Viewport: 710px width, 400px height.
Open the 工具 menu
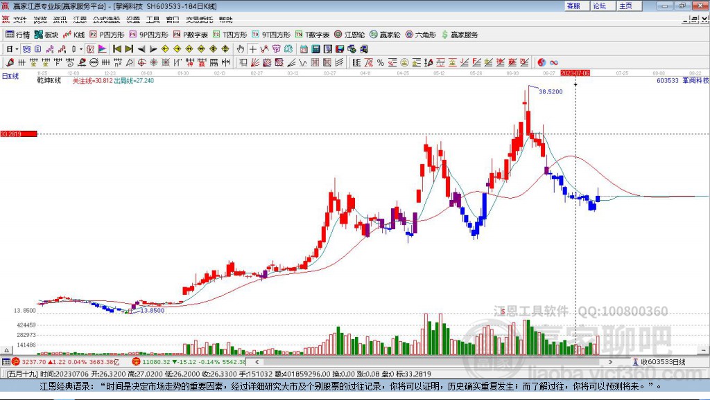click(x=153, y=19)
